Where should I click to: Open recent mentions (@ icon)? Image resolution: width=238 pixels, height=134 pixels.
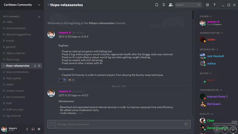point(207,5)
